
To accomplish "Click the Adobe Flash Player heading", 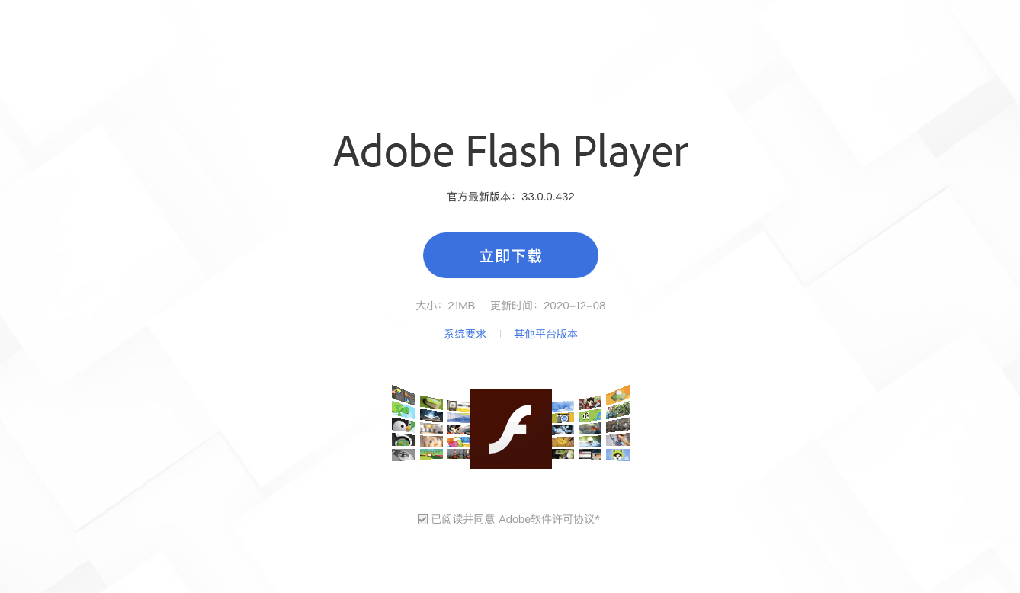I will tap(511, 152).
